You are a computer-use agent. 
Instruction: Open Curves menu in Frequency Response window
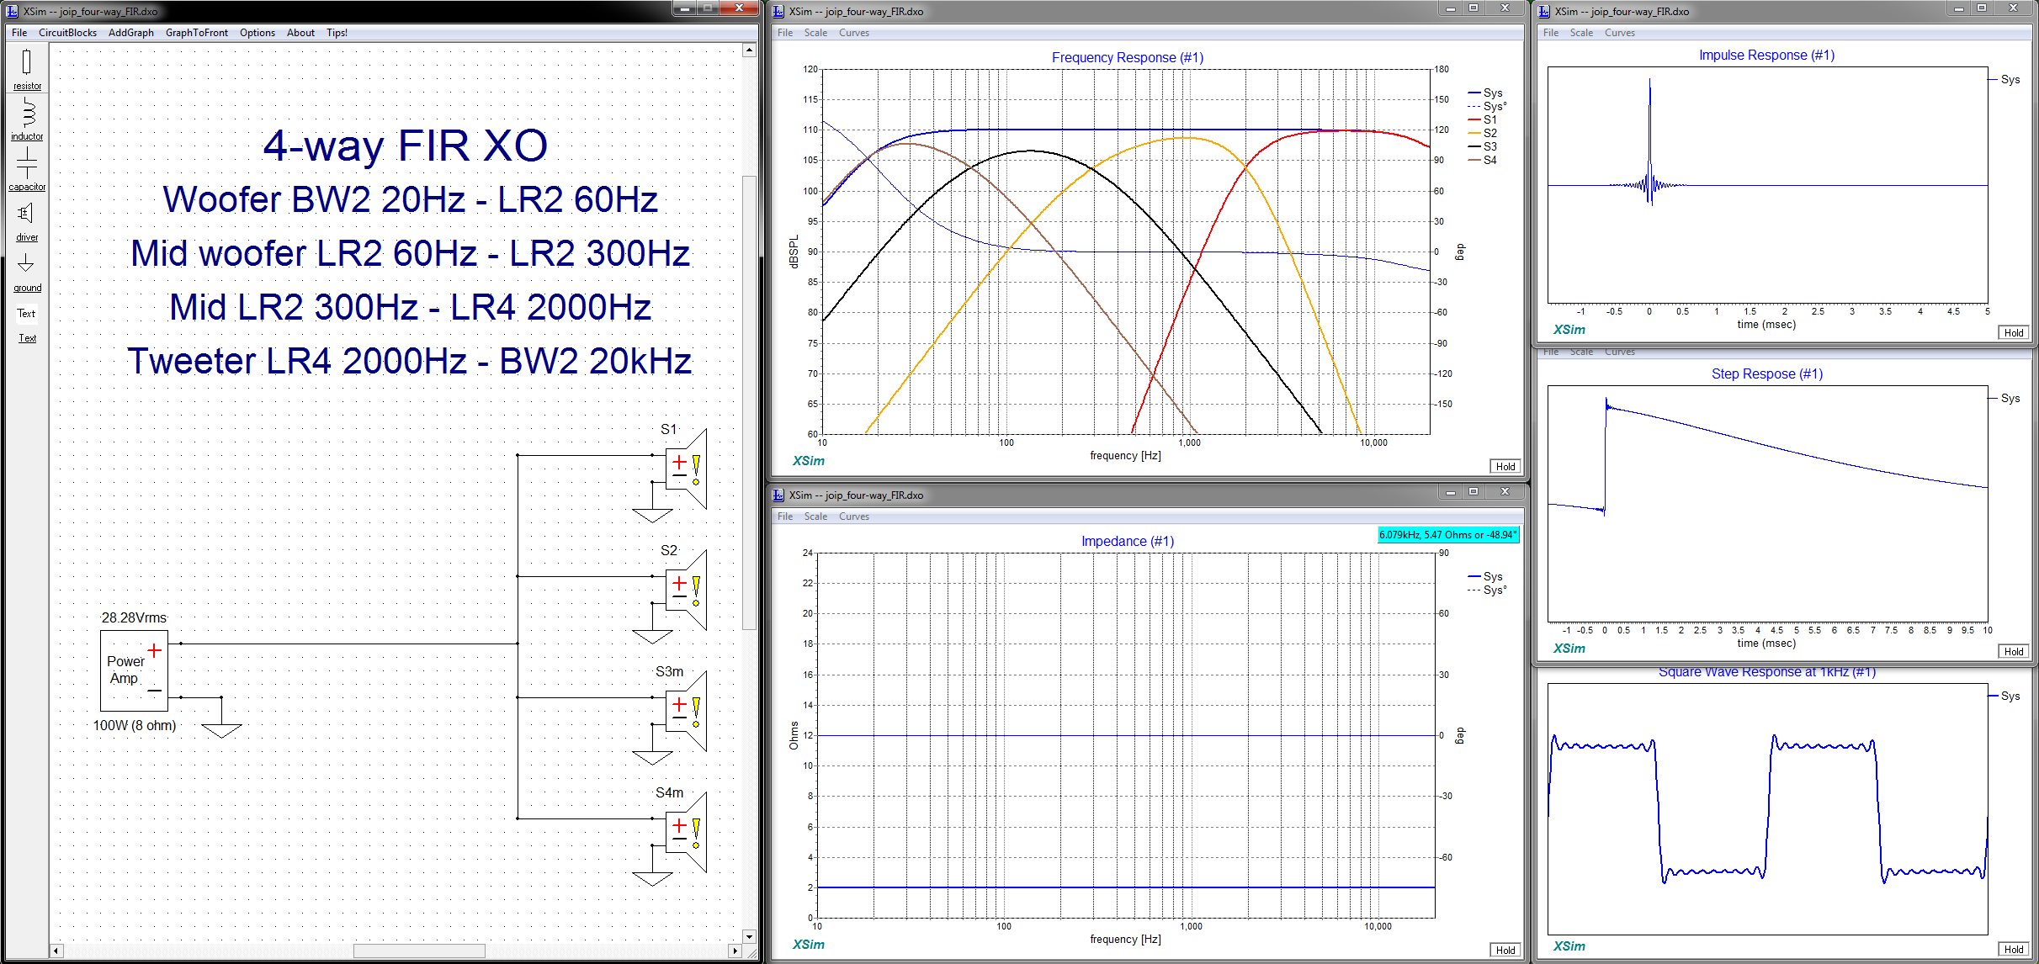pos(854,33)
